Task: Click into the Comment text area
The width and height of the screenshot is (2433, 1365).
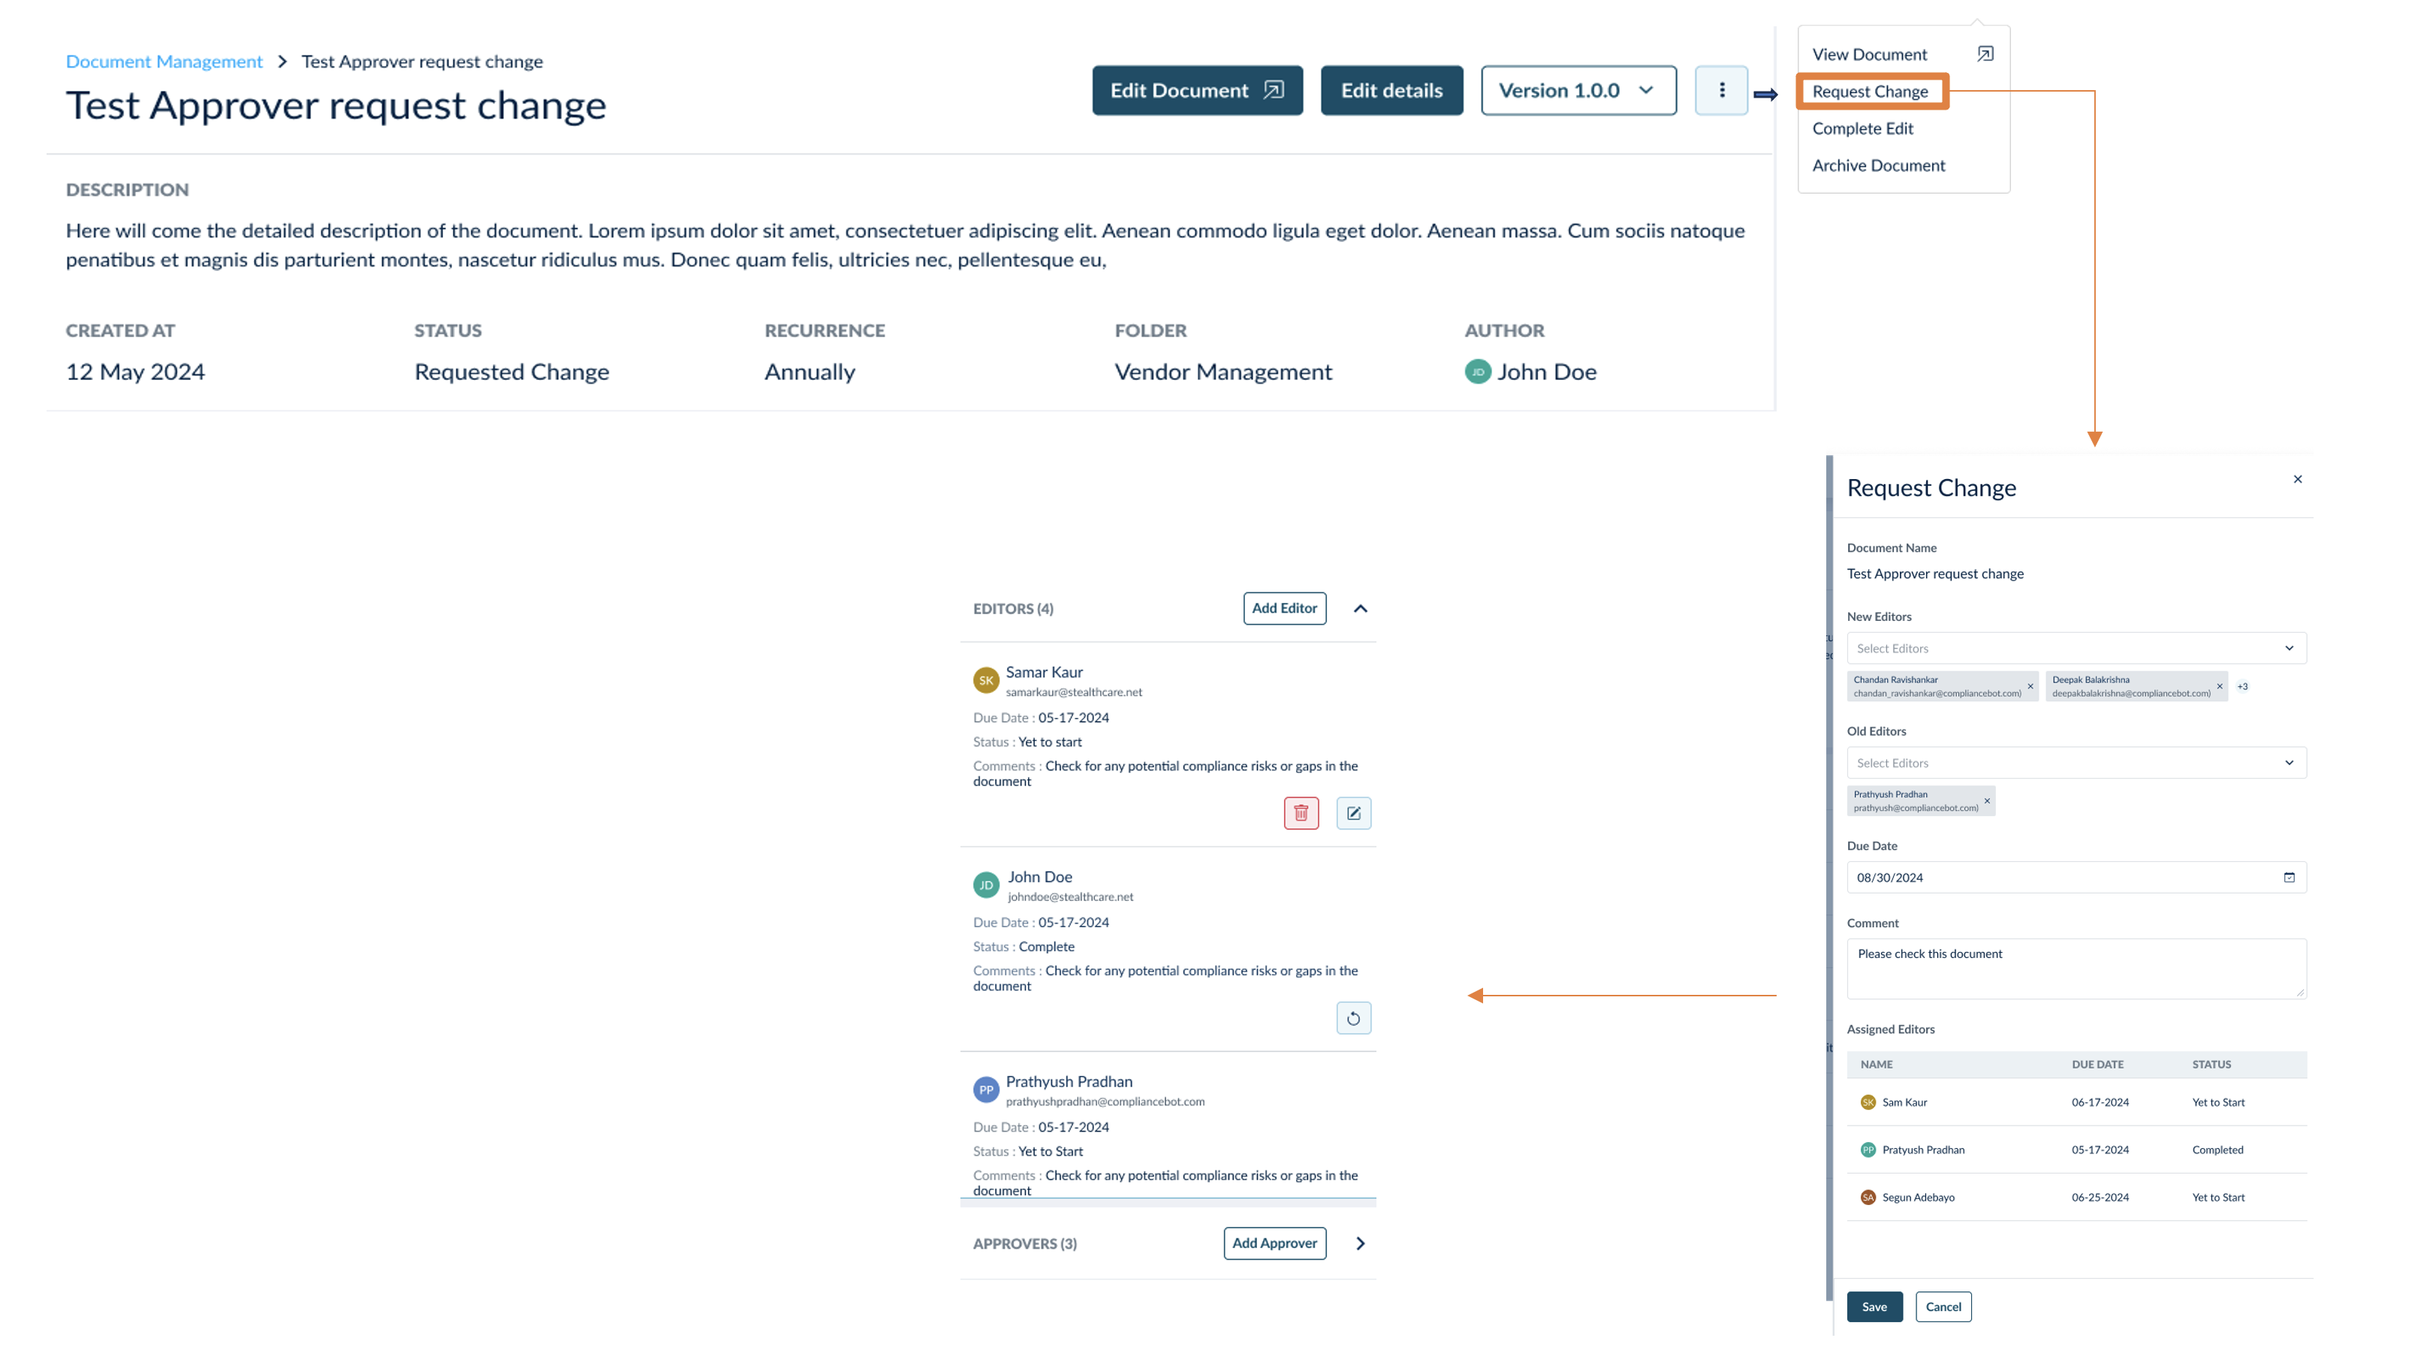Action: click(x=2075, y=969)
